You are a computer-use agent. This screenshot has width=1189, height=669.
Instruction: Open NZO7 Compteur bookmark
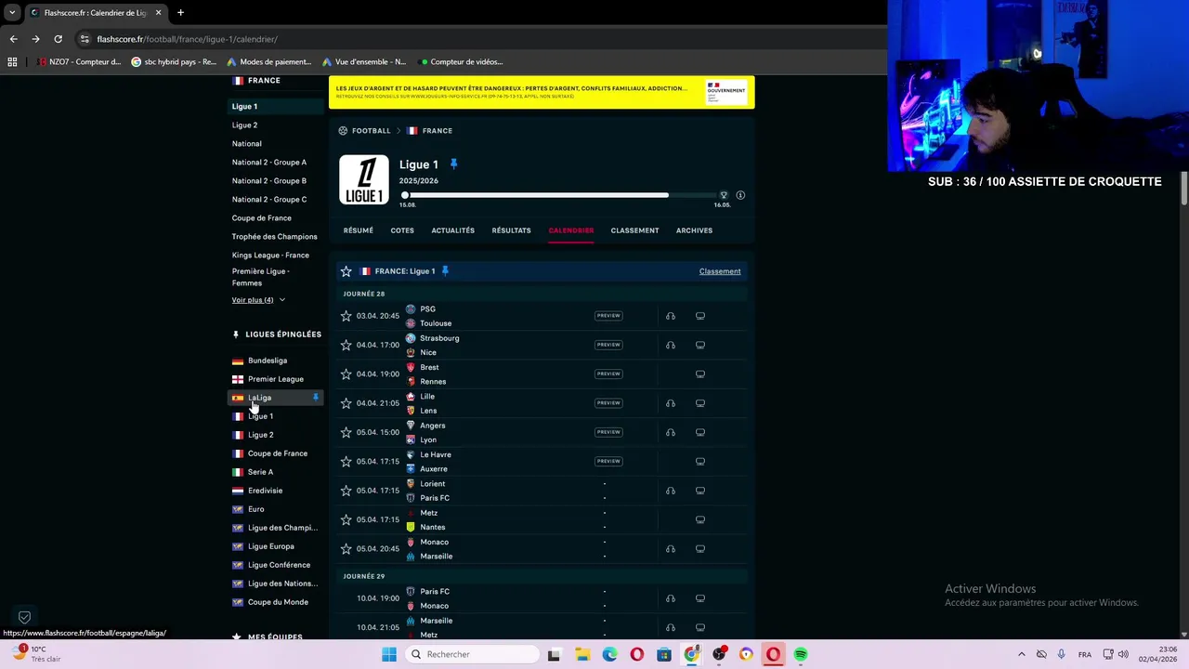[x=79, y=62]
